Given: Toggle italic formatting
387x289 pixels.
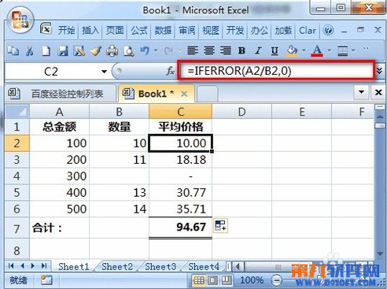Looking at the screenshot, I should (258, 50).
